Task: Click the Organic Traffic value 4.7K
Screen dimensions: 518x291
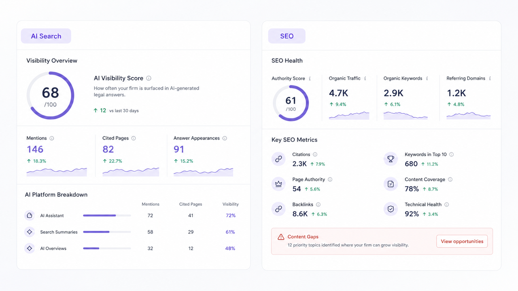Action: click(x=338, y=93)
